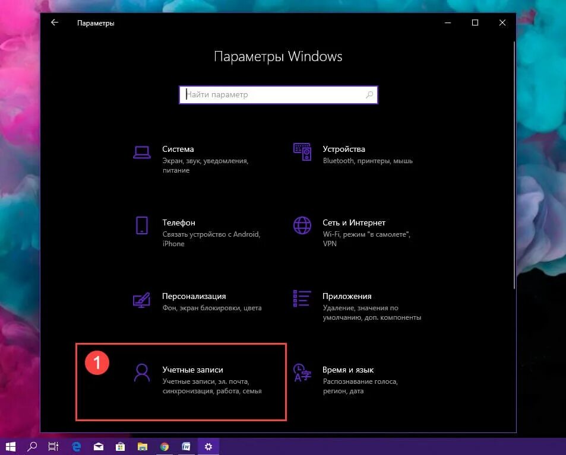
Task: Open Время и язык title
Action: 348,370
